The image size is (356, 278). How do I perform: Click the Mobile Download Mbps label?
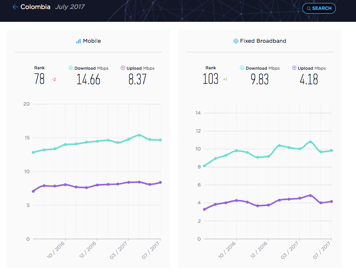(x=91, y=68)
